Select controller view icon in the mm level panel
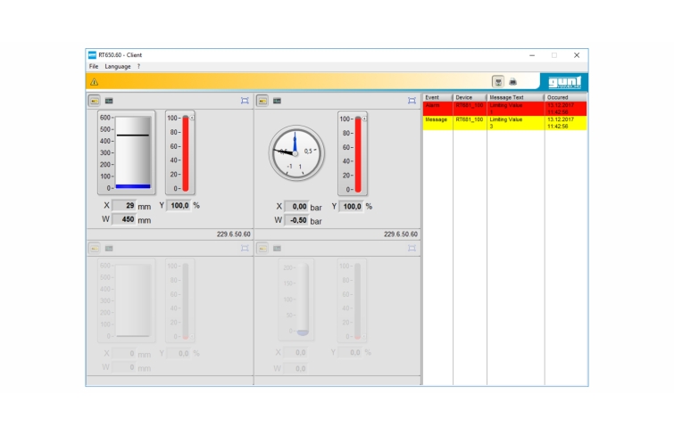This screenshot has height=435, width=674. [94, 101]
